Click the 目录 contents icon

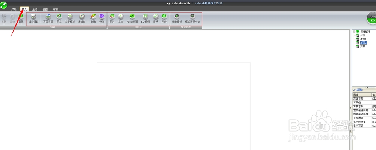click(21, 16)
